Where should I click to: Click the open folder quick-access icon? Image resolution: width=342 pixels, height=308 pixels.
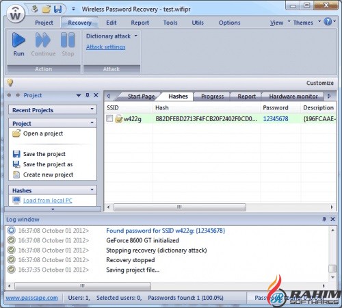[x=47, y=9]
